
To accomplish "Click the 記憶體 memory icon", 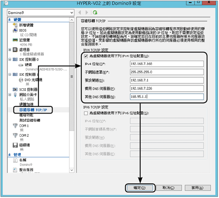I will point(15,40).
